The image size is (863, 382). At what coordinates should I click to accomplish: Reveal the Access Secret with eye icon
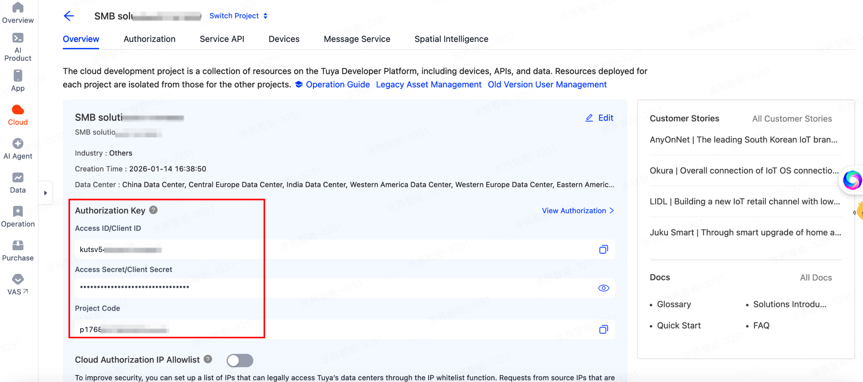(603, 288)
